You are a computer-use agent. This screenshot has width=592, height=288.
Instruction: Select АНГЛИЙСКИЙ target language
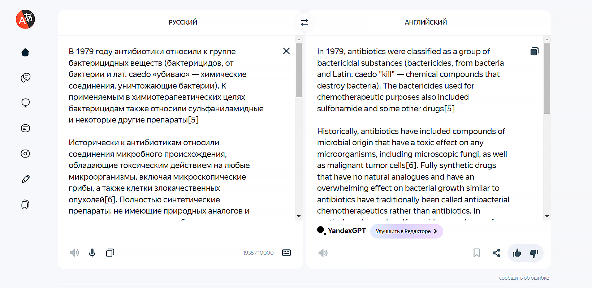pyautogui.click(x=426, y=22)
